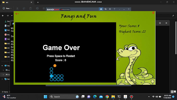Open the Music folder in the sidebar
Viewport: 177px width, 100px height.
(x=7, y=34)
